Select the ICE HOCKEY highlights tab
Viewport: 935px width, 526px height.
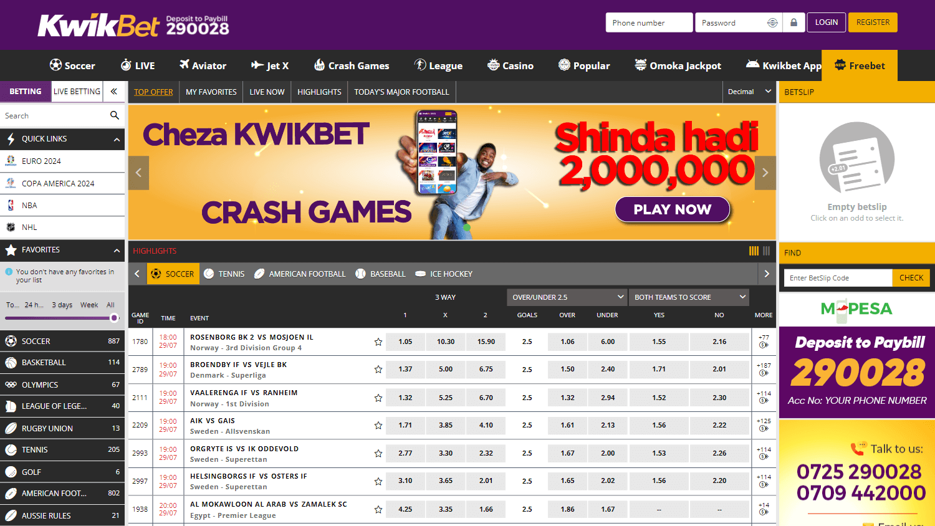tap(444, 274)
